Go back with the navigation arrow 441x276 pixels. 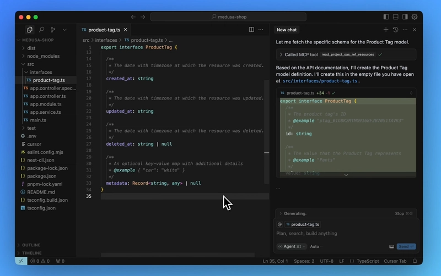coord(133,17)
